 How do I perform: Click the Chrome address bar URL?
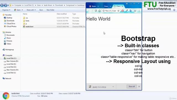click(111, 11)
